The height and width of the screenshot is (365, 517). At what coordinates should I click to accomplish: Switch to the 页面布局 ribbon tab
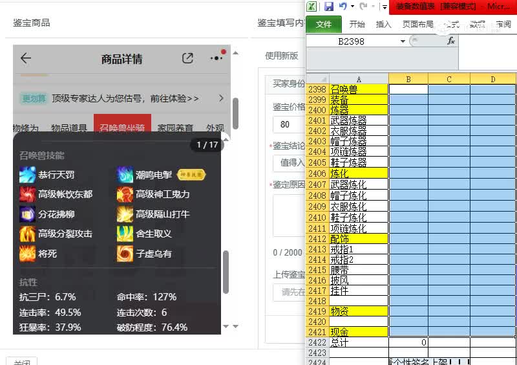pyautogui.click(x=417, y=24)
